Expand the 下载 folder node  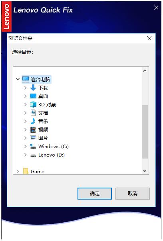[x=26, y=88]
